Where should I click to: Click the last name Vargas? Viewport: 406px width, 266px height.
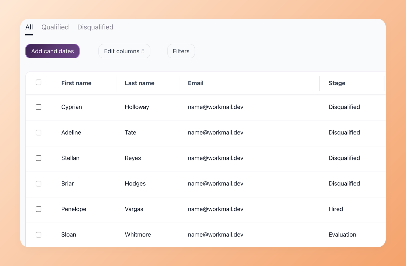pyautogui.click(x=134, y=209)
